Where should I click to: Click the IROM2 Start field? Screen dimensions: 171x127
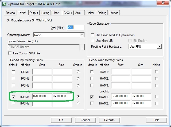coord(42,103)
